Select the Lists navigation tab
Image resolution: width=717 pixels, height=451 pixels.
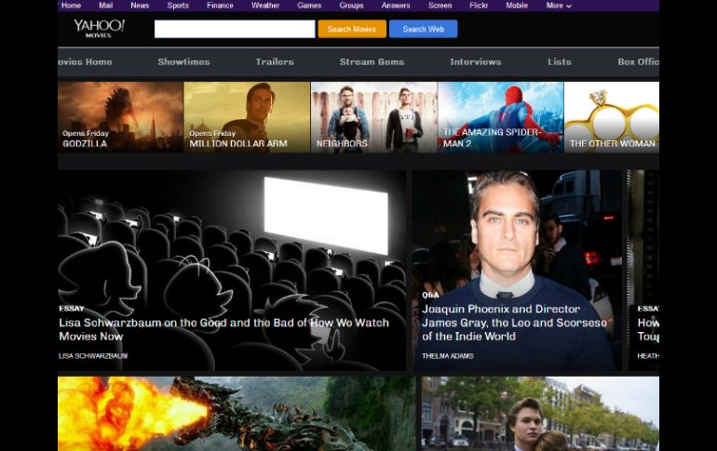(560, 62)
